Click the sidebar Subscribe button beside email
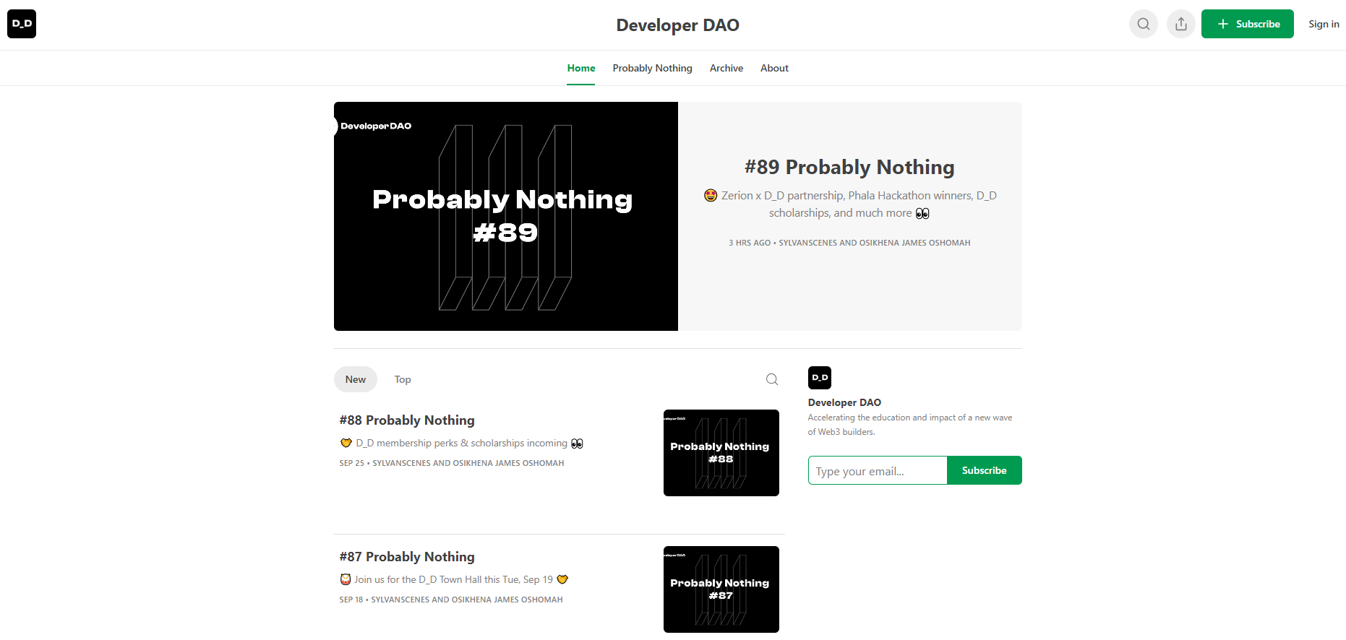The width and height of the screenshot is (1346, 640). click(x=985, y=470)
